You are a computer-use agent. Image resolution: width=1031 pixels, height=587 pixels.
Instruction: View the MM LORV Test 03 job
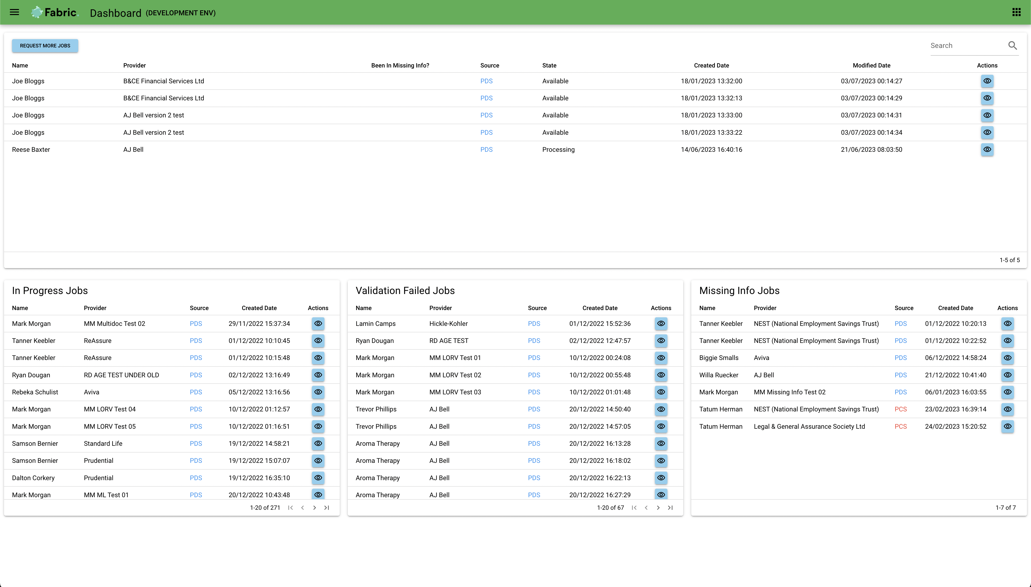661,392
